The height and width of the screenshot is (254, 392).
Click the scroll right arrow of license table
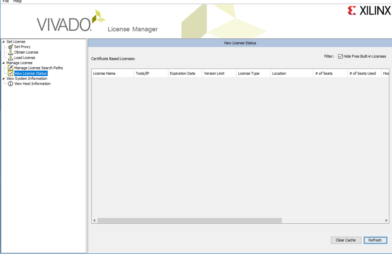[x=386, y=220]
